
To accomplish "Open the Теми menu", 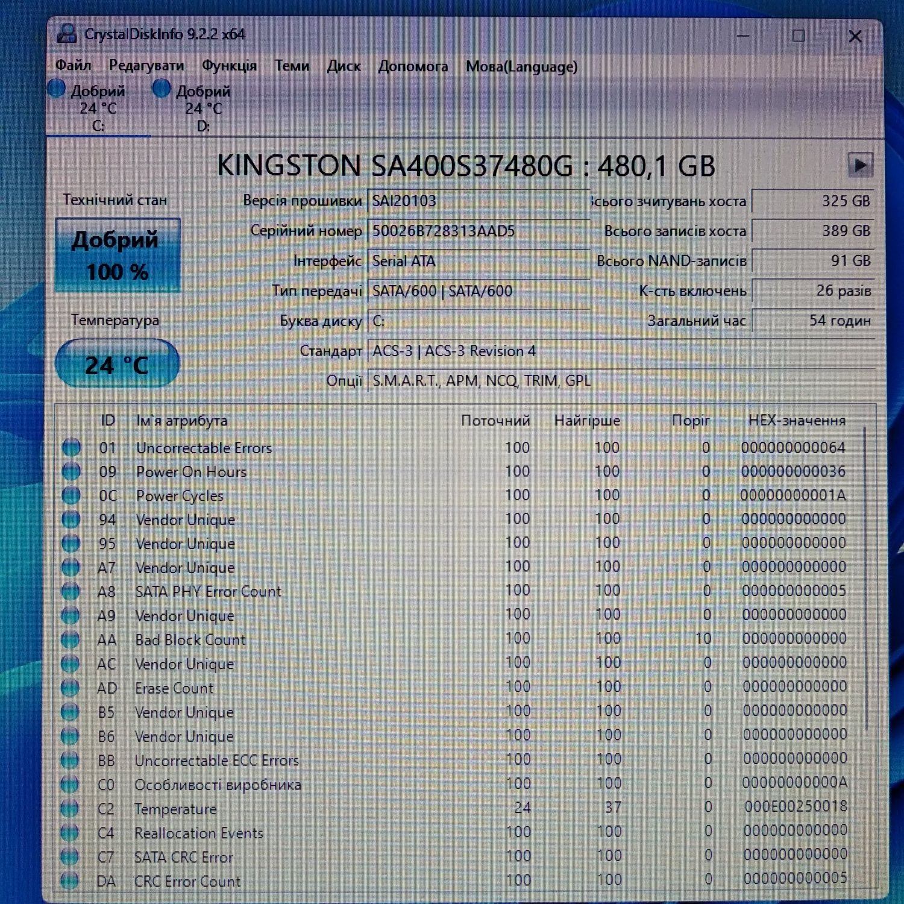I will point(292,65).
